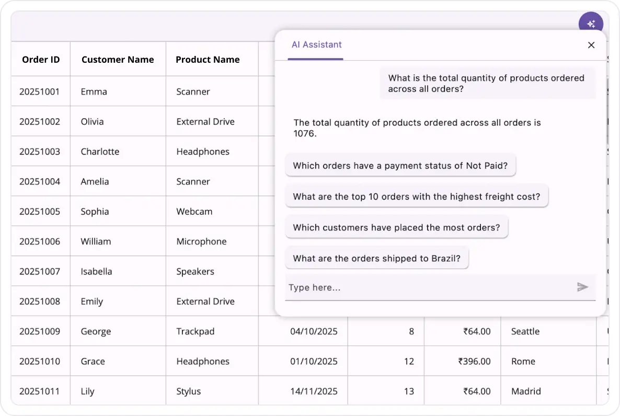Click the 'Type here...' input field
Viewport: 620px width, 416px height.
click(x=429, y=287)
